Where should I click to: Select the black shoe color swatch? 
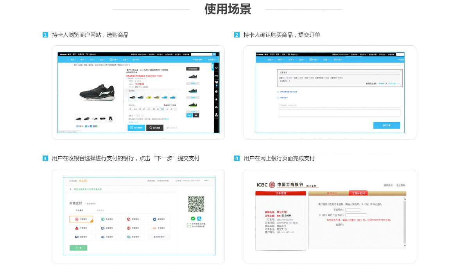coord(132,97)
